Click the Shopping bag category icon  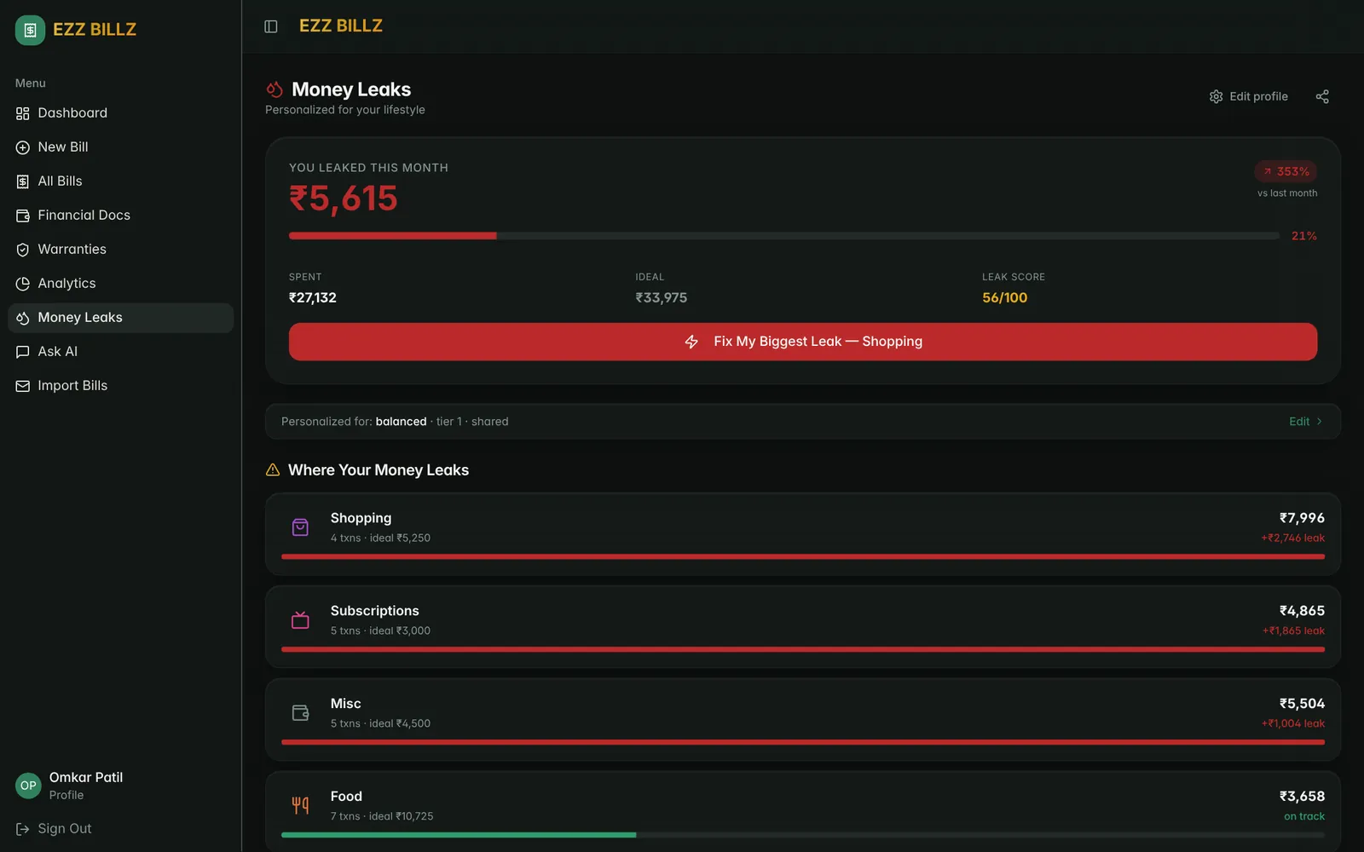(300, 527)
